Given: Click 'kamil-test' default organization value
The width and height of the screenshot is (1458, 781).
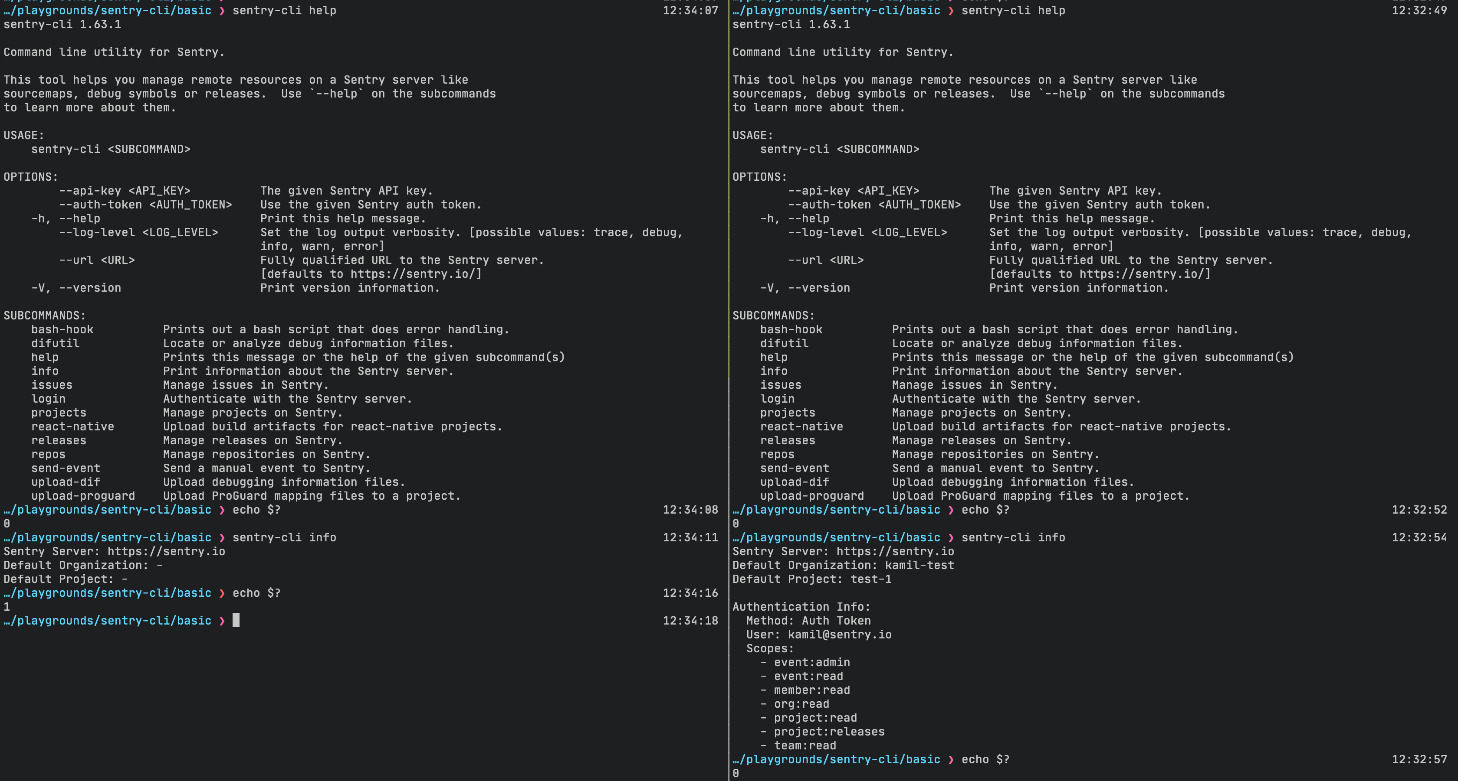Looking at the screenshot, I should [919, 565].
